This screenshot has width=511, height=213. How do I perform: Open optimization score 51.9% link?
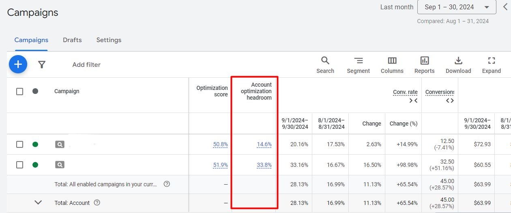click(x=220, y=165)
